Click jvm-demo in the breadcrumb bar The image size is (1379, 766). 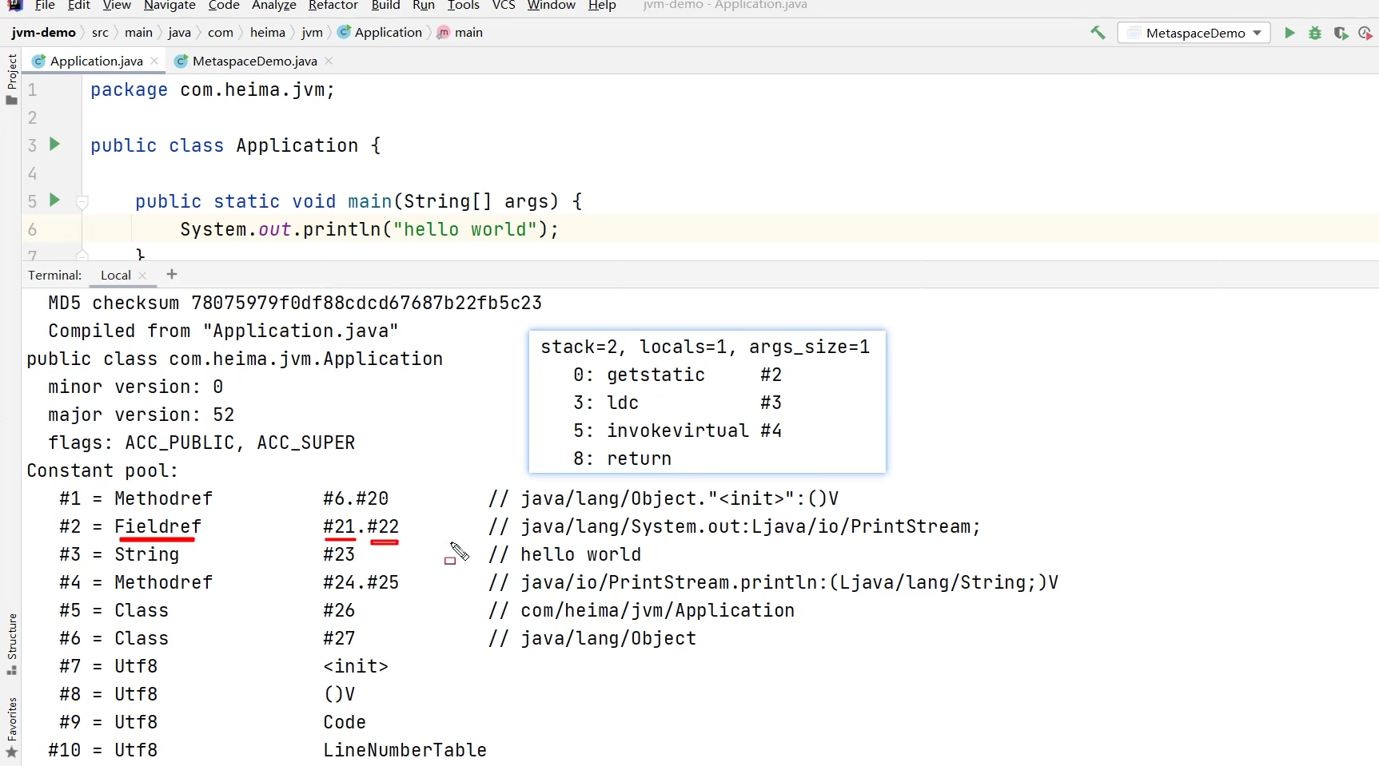(43, 33)
